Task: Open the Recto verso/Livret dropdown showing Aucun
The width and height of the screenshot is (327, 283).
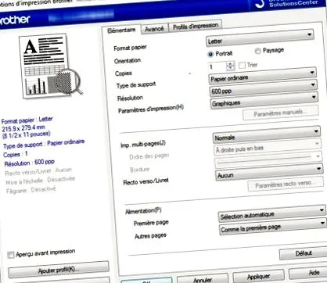Action: (269, 172)
